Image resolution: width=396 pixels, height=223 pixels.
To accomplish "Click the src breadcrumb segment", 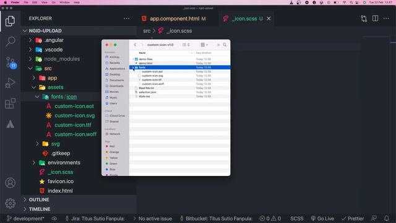I will [147, 31].
